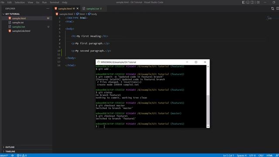Click the errors and warnings indicator in status bar
The image size is (279, 157).
click(x=22, y=155)
